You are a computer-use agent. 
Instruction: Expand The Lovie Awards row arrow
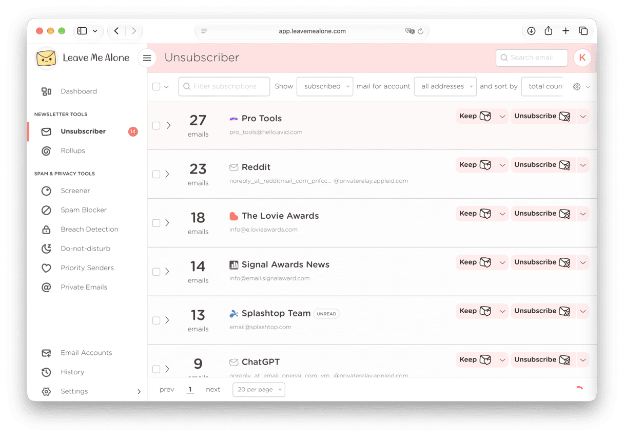pyautogui.click(x=167, y=223)
